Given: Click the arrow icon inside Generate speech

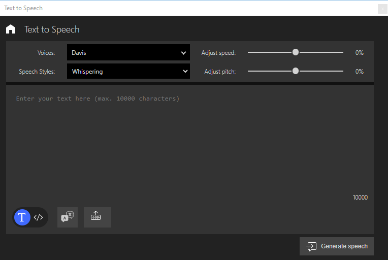Looking at the screenshot, I should tap(311, 246).
